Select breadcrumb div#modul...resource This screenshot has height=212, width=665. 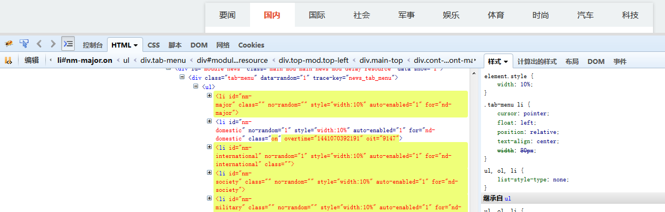tap(232, 61)
